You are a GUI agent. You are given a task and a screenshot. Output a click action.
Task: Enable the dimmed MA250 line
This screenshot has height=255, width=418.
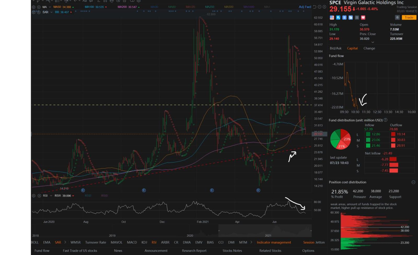[210, 7]
